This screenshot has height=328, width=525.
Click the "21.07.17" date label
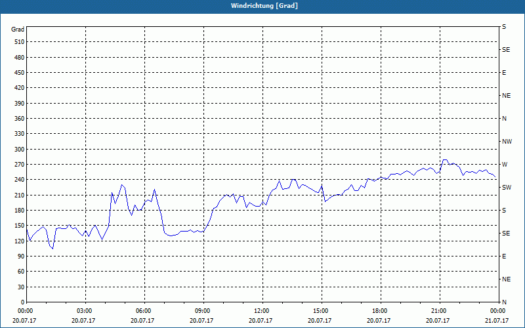click(x=497, y=320)
